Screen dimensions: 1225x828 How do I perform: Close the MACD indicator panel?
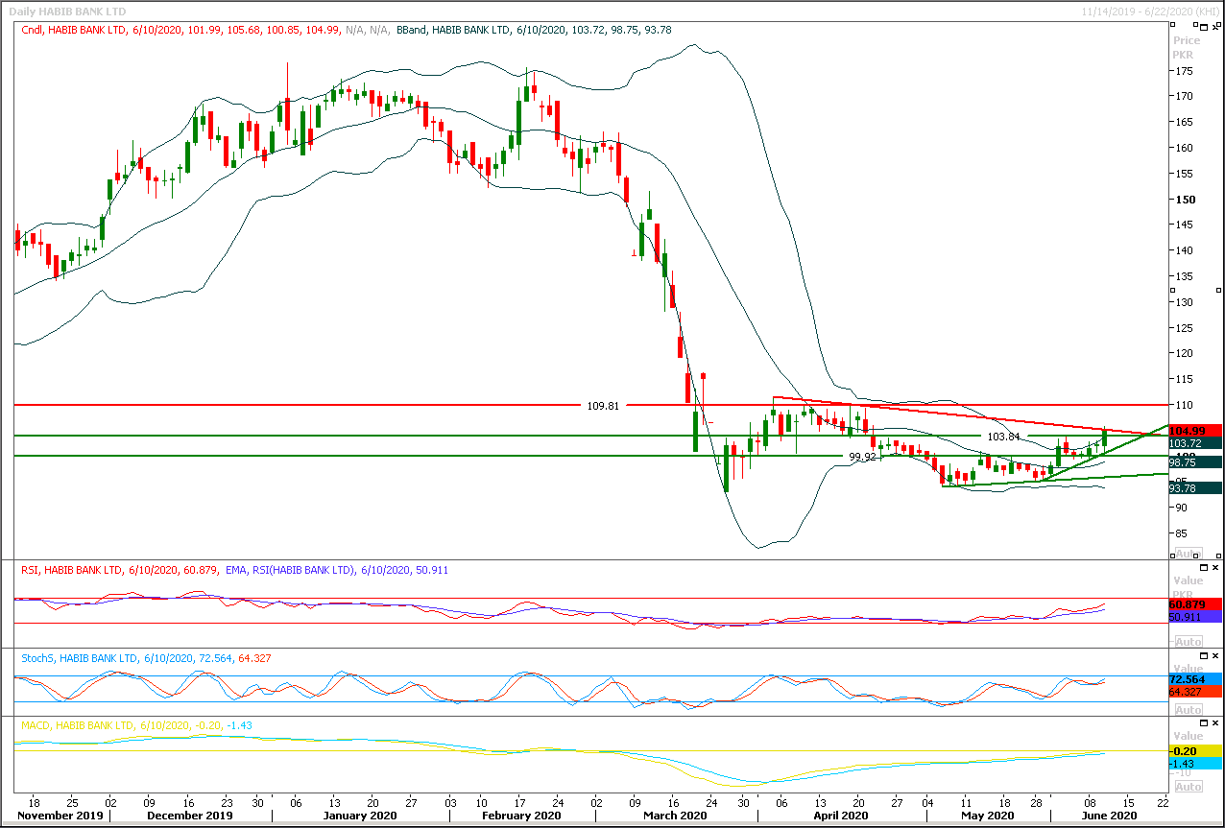(1213, 724)
